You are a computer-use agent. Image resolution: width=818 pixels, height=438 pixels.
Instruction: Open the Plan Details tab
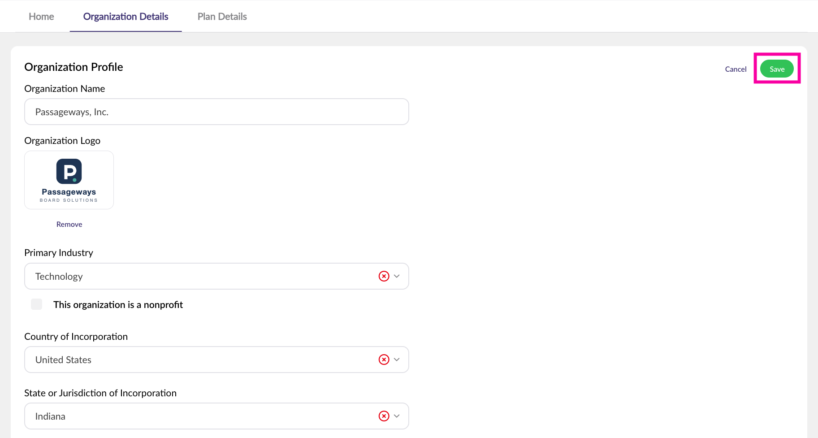point(222,17)
